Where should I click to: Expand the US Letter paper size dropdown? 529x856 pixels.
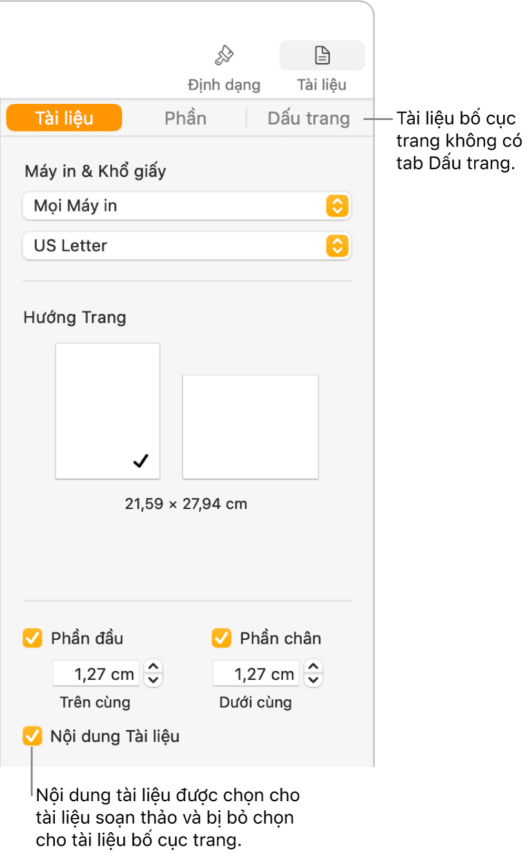[186, 246]
